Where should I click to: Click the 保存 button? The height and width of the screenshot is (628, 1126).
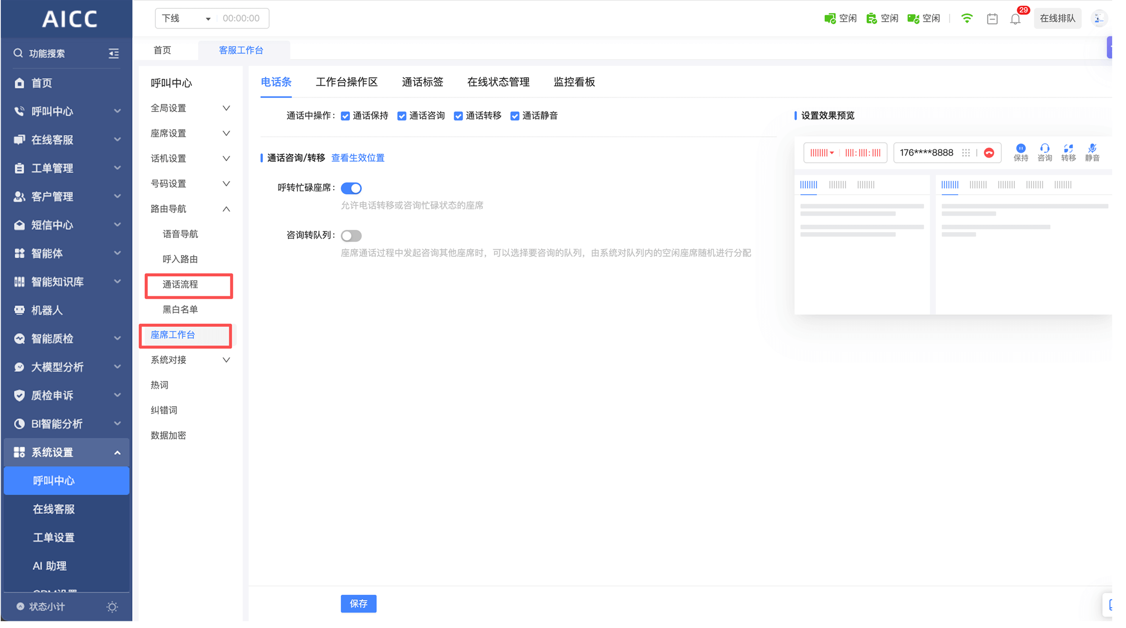(x=358, y=603)
